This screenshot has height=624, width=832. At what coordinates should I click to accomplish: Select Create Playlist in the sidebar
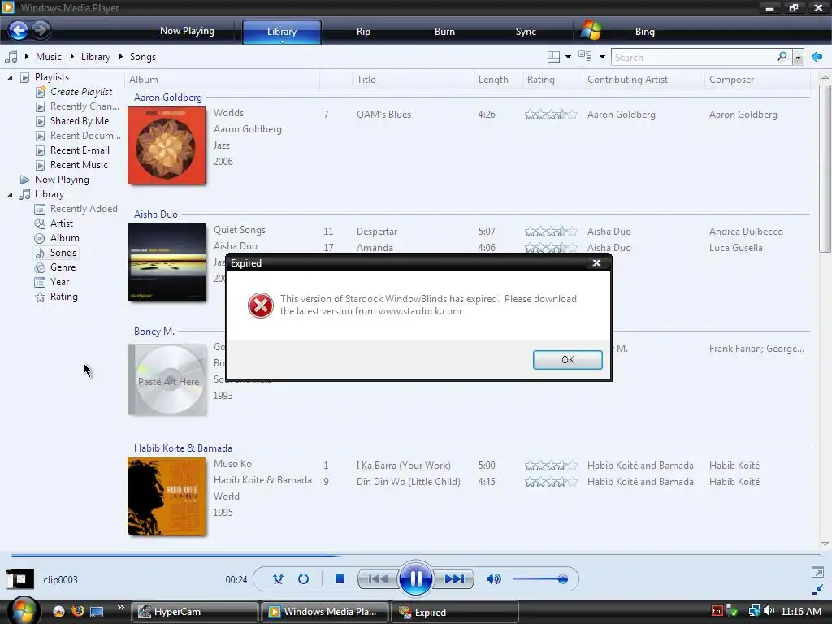click(81, 92)
